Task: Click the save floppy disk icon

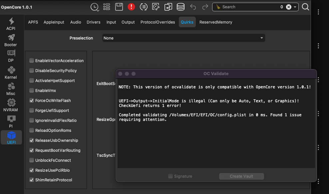Action: tap(119, 7)
